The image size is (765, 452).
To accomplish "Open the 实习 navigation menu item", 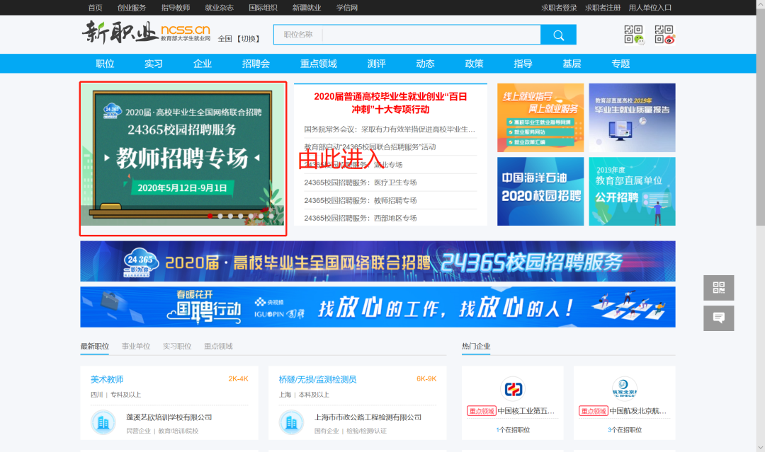I will (x=154, y=64).
